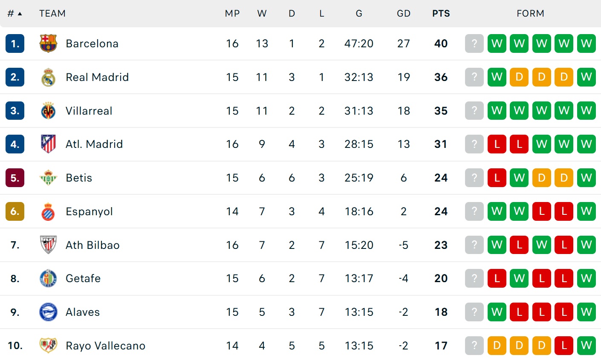601x358 pixels.
Task: Click the Atl. Madrid crest icon
Action: pos(48,144)
